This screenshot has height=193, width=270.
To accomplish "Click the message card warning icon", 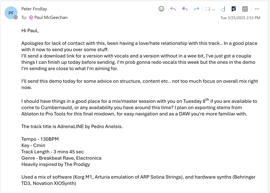I will click(208, 9).
